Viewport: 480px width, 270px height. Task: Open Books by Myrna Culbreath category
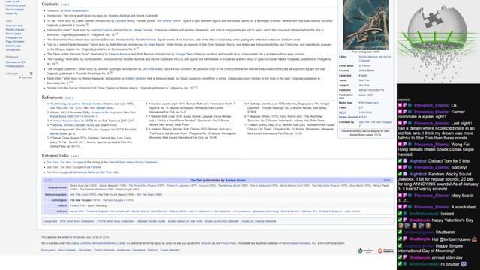(x=222, y=221)
